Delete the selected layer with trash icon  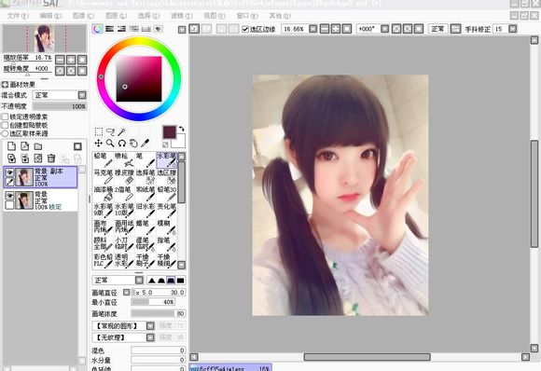tap(51, 158)
